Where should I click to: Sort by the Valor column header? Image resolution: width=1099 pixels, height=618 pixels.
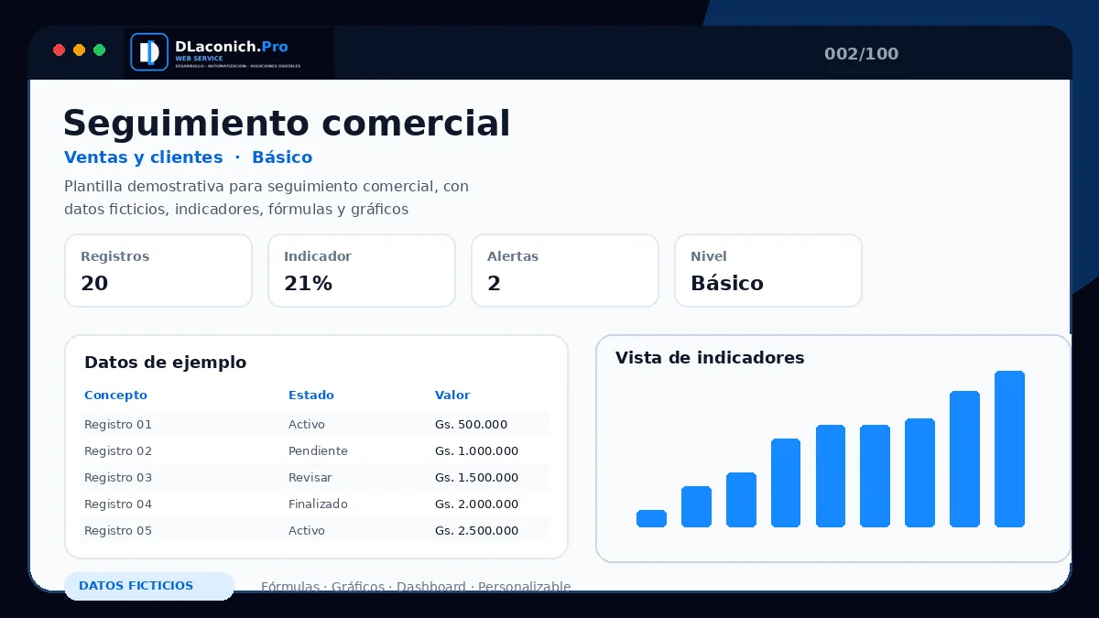(x=452, y=396)
